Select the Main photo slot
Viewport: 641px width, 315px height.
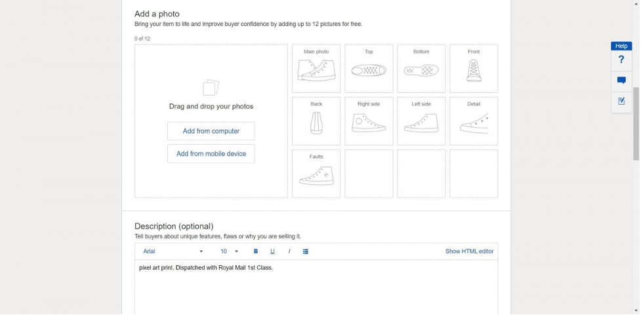pyautogui.click(x=316, y=68)
